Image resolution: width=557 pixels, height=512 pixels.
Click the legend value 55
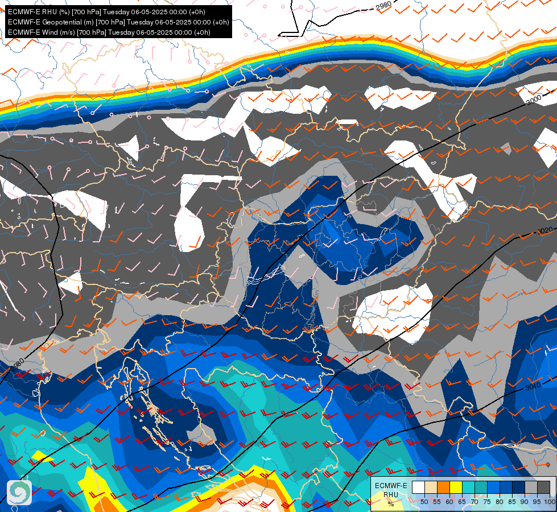tap(437, 502)
